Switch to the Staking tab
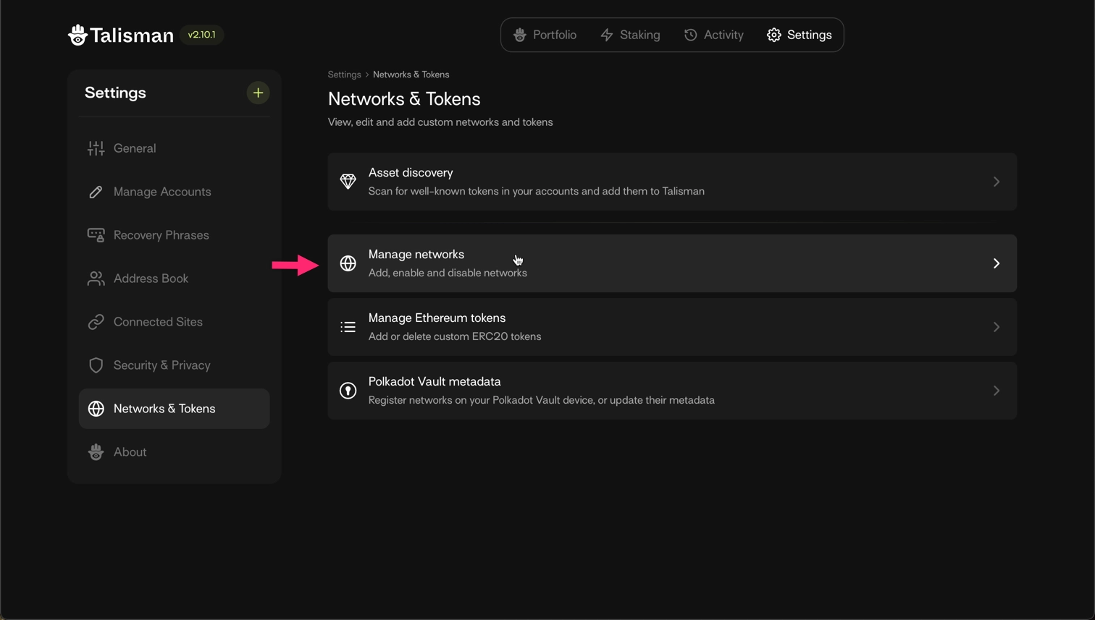The height and width of the screenshot is (620, 1095). coord(630,35)
